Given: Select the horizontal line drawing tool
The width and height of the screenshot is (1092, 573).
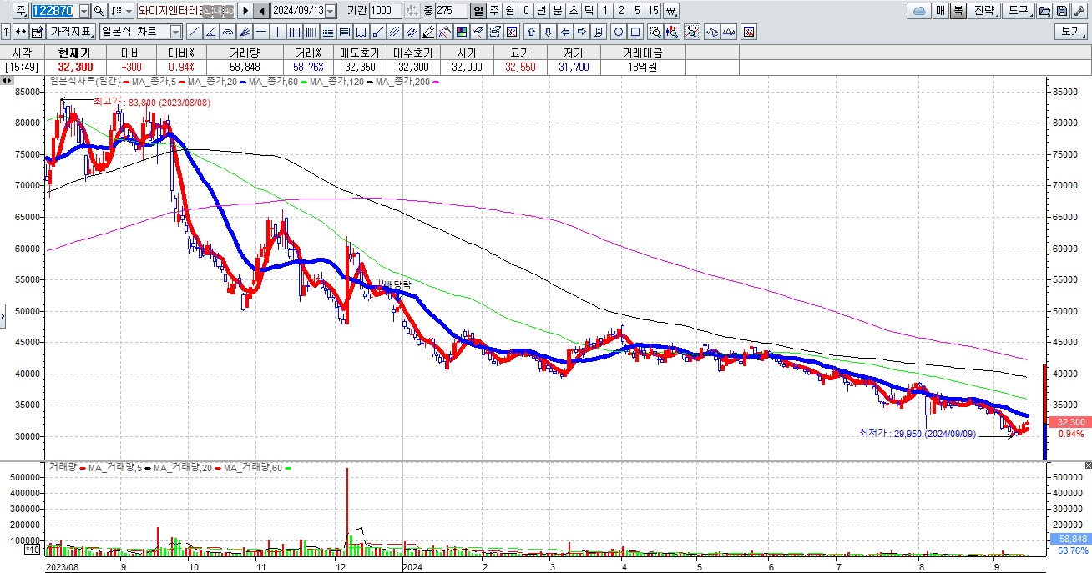Looking at the screenshot, I should tap(261, 31).
